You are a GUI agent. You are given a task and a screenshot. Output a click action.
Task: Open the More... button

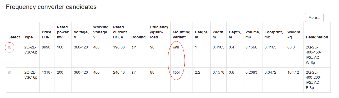click(x=314, y=17)
